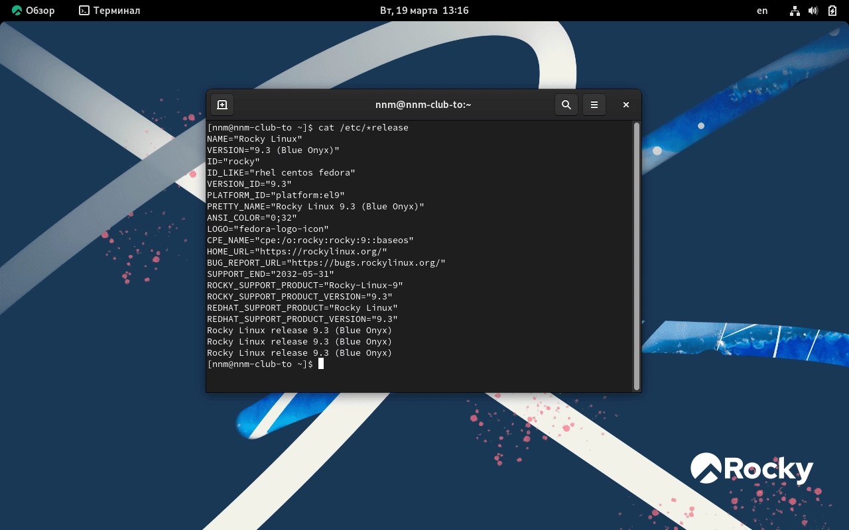Click the battery power icon in the top bar
The image size is (849, 530).
[832, 11]
